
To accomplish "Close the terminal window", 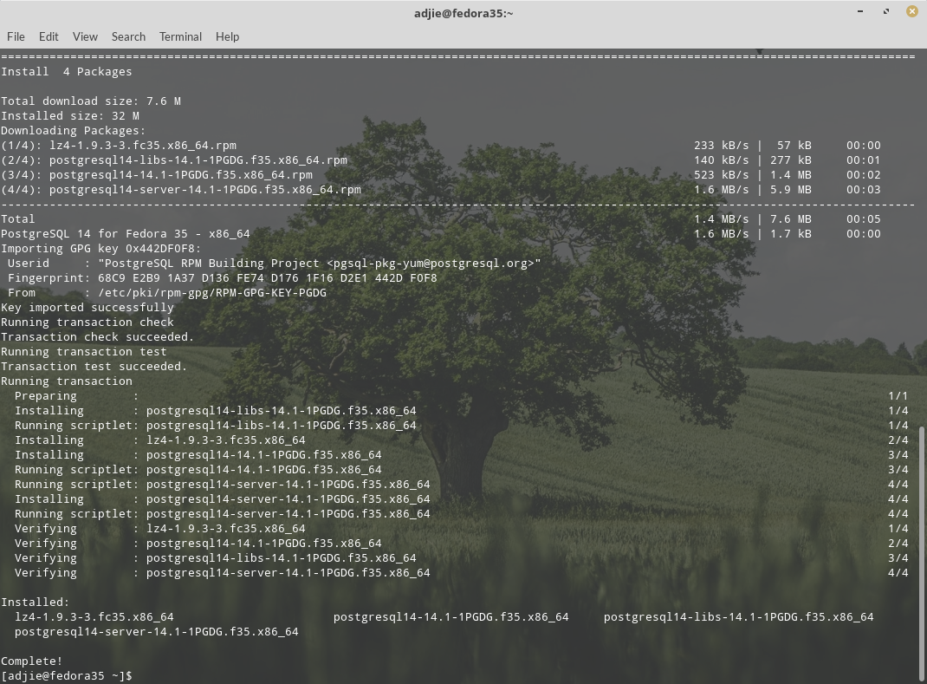I will pyautogui.click(x=912, y=12).
